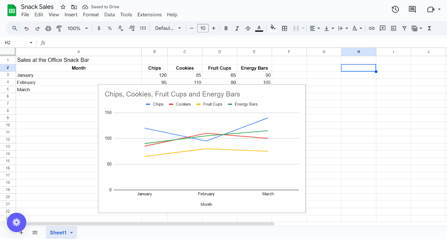
Task: Insert link with chain icon
Action: [372, 28]
